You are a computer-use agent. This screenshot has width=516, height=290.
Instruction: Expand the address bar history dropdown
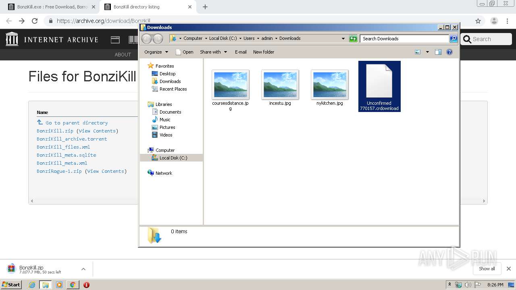[343, 39]
